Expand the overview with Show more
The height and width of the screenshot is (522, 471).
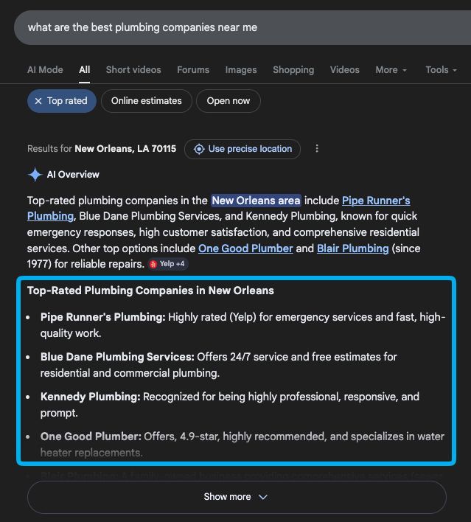[x=236, y=497]
